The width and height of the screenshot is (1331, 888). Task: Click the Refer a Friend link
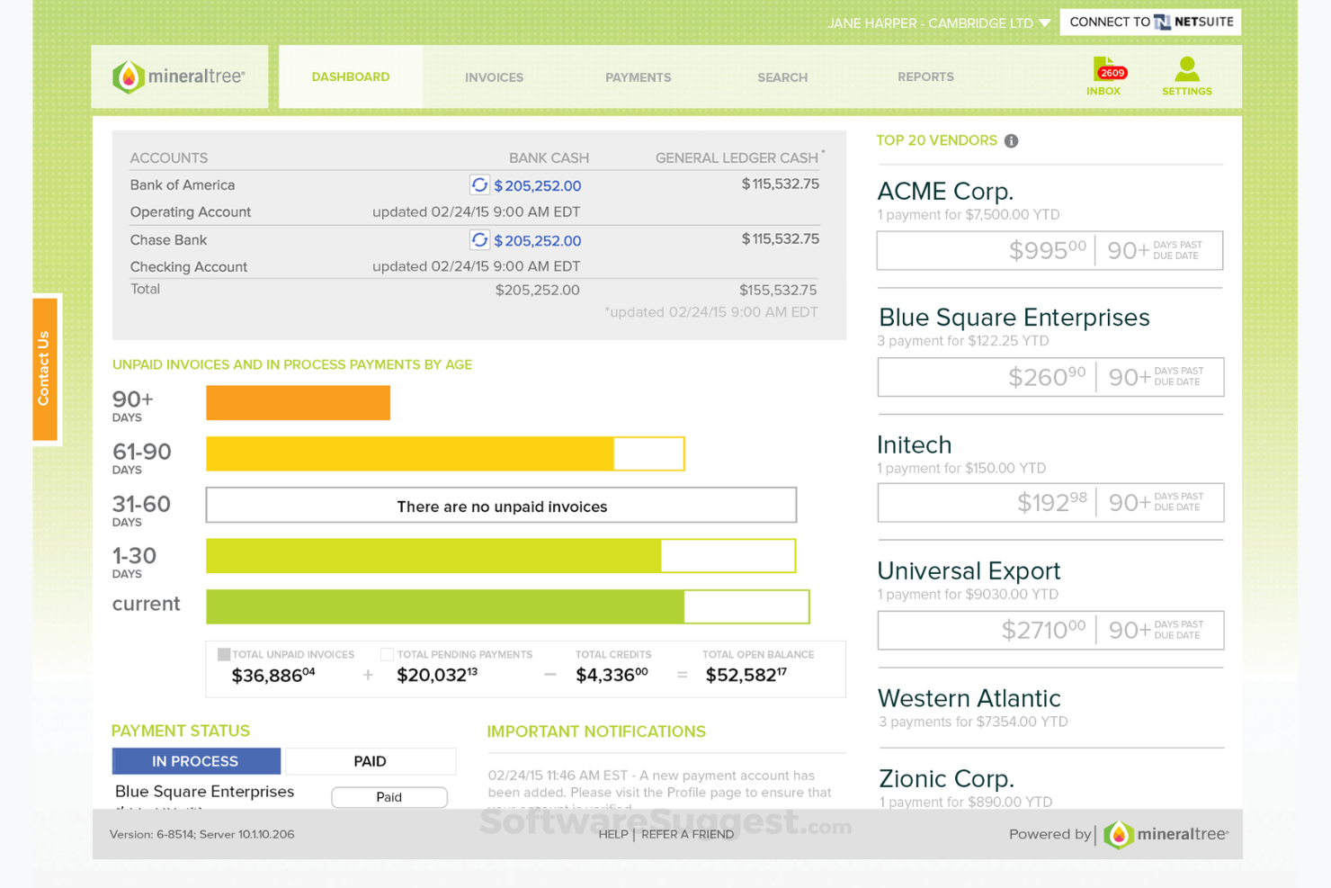click(x=687, y=835)
